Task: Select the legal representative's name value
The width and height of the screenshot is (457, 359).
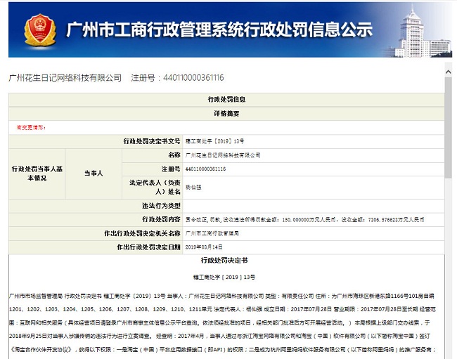Action: 193,187
